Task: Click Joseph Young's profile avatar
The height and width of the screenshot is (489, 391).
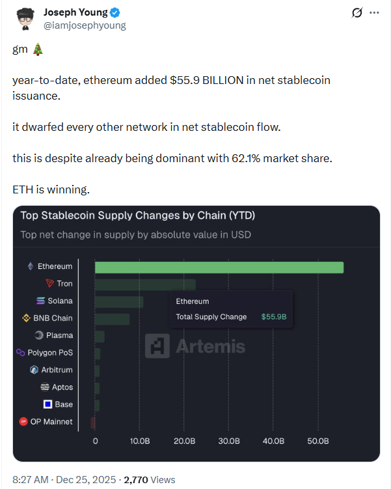Action: 24,18
